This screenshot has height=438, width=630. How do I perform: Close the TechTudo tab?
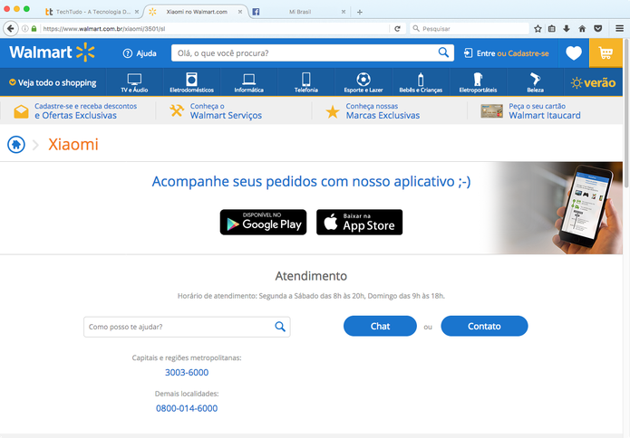coord(137,12)
